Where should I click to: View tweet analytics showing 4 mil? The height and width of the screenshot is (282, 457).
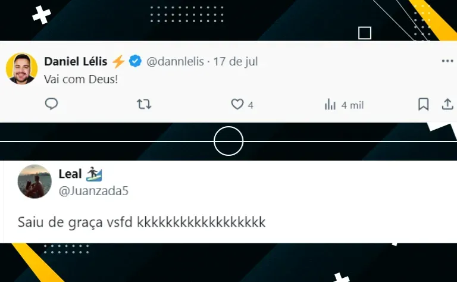click(344, 105)
